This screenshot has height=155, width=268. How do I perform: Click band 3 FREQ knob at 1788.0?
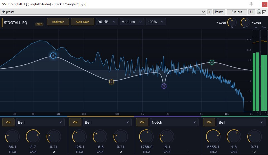click(x=146, y=137)
